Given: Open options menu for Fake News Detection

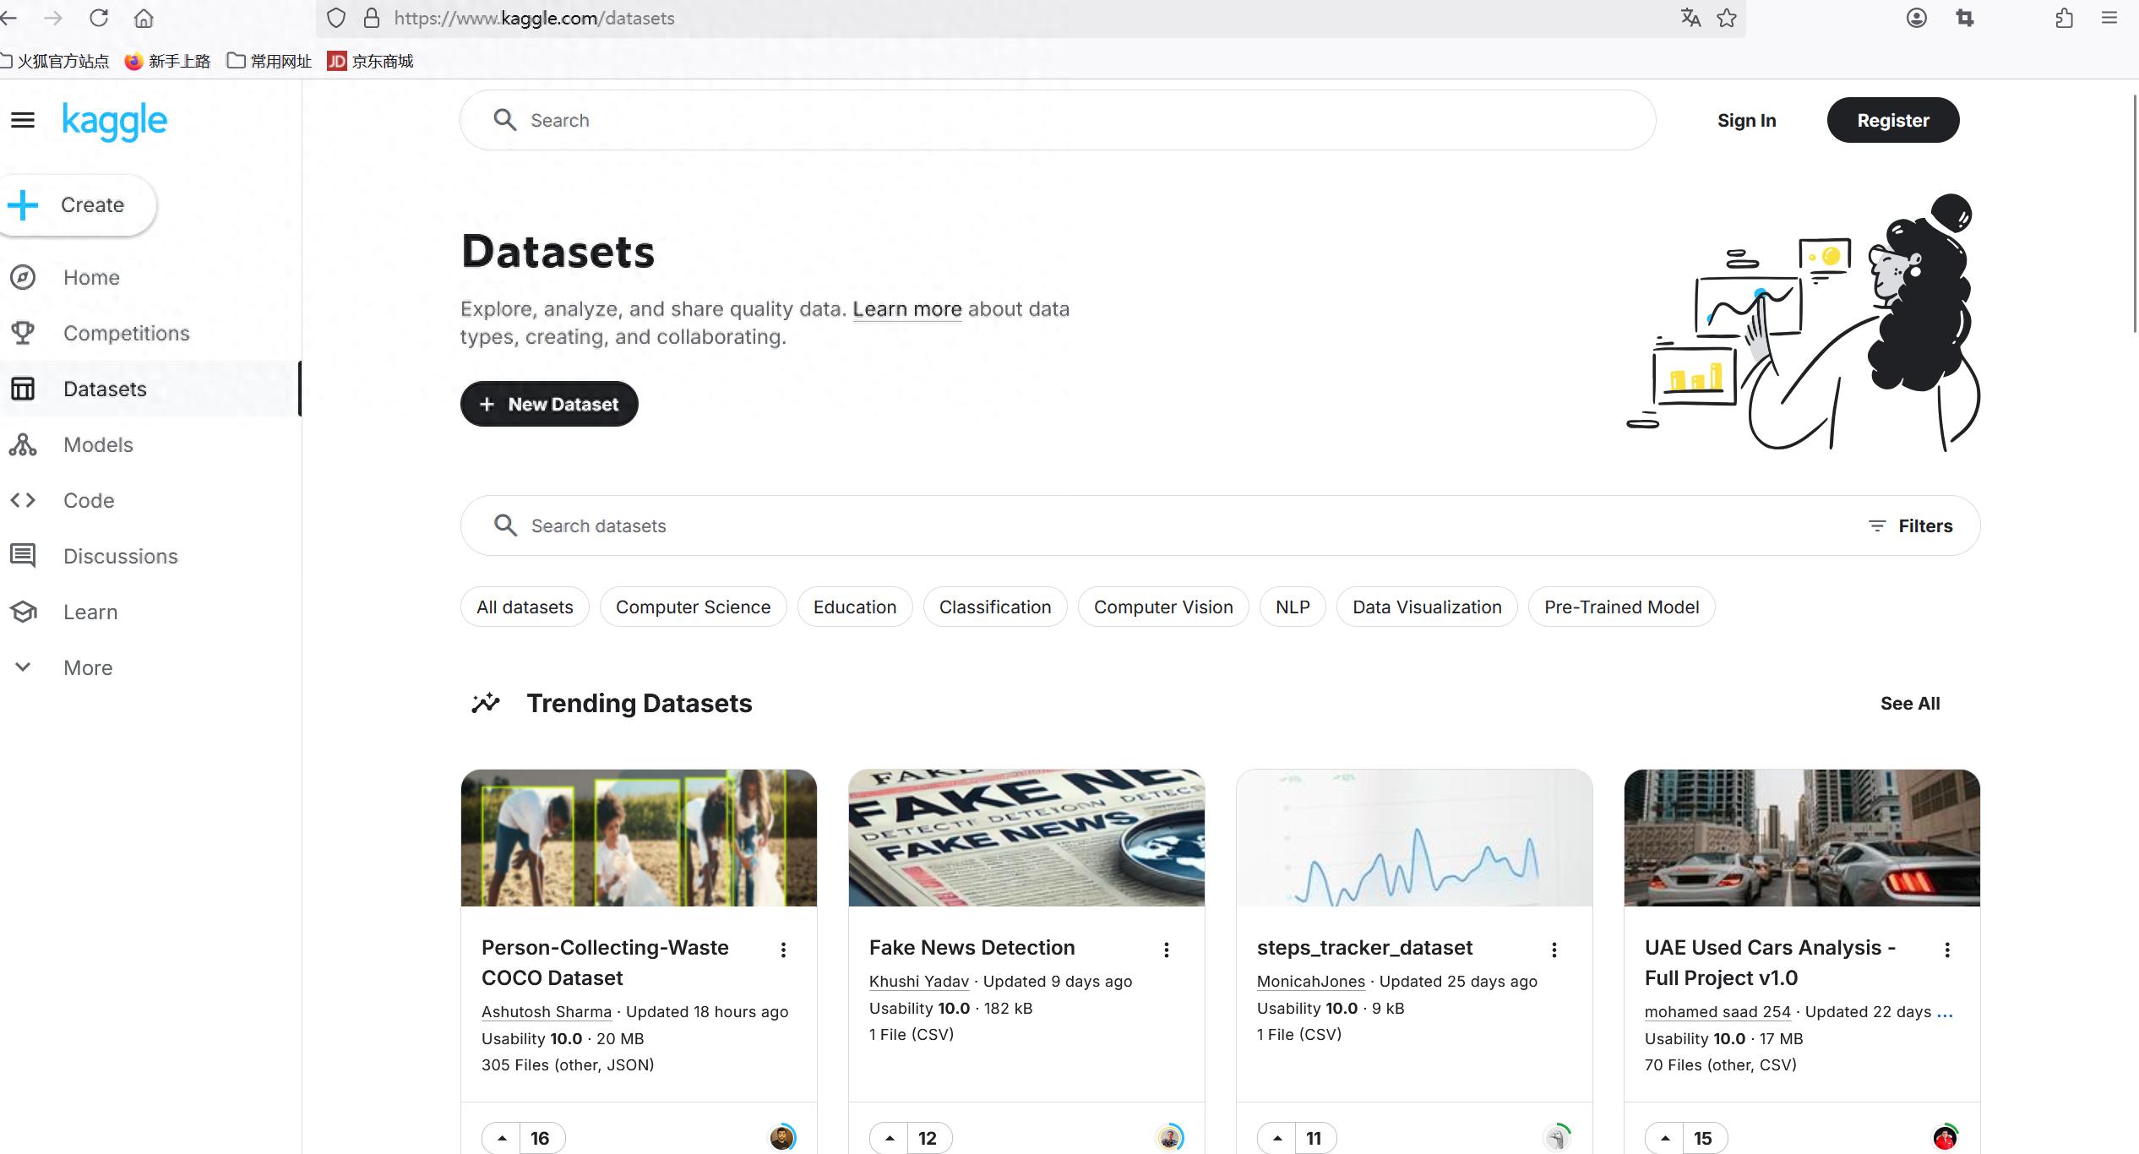Looking at the screenshot, I should tap(1166, 950).
